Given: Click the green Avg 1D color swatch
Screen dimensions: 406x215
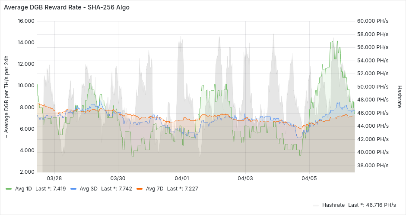Looking at the screenshot, I should pos(9,189).
